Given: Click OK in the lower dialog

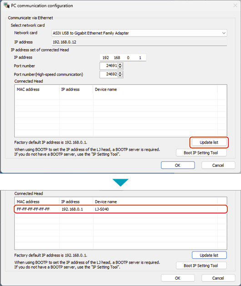Looking at the screenshot, I should click(178, 278).
